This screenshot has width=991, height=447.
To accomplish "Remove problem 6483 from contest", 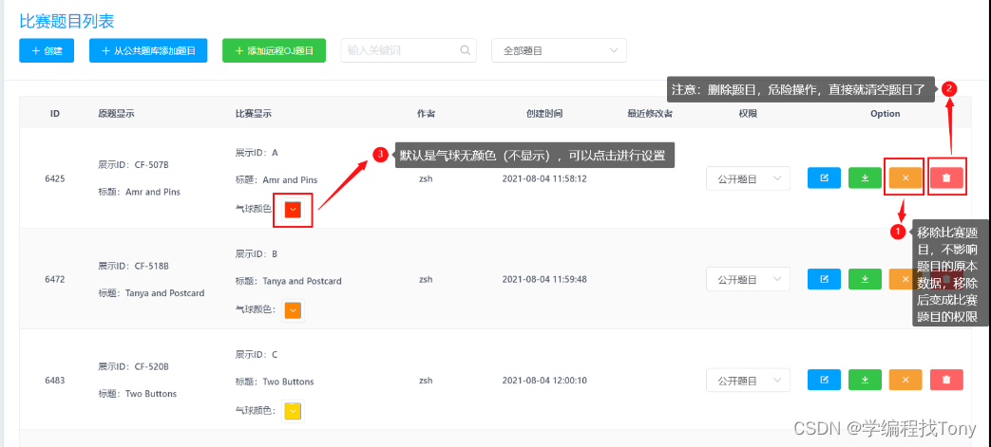I will [x=905, y=380].
